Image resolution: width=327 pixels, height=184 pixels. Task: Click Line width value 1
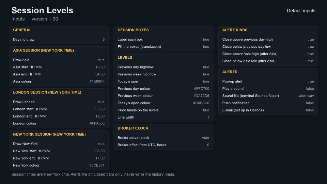(208, 117)
